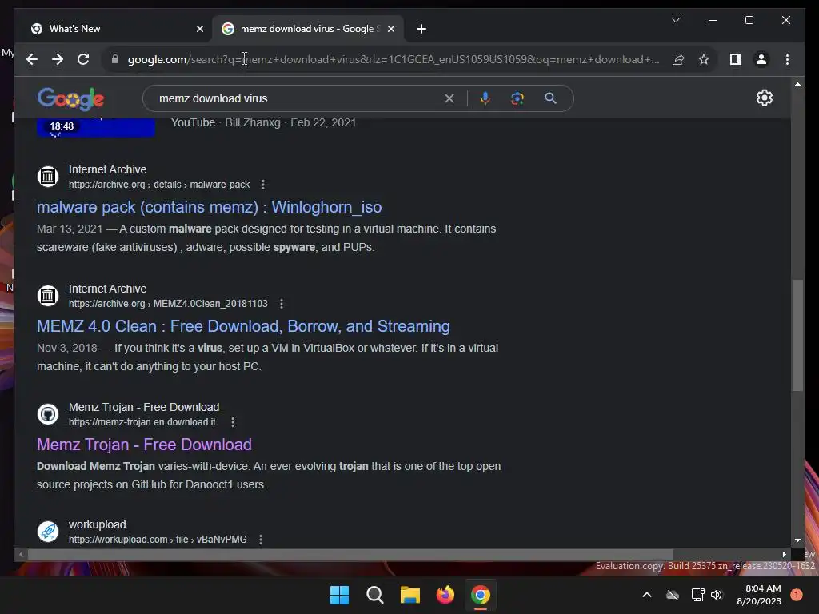Click Internet Archive favicon of malware pack result
The width and height of the screenshot is (819, 614).
tap(48, 177)
